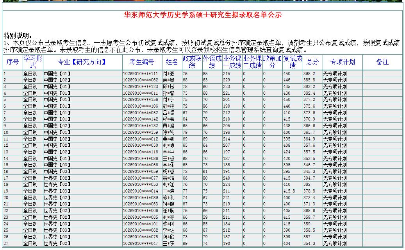
Task: Click the 序号 column header
Action: click(12, 62)
